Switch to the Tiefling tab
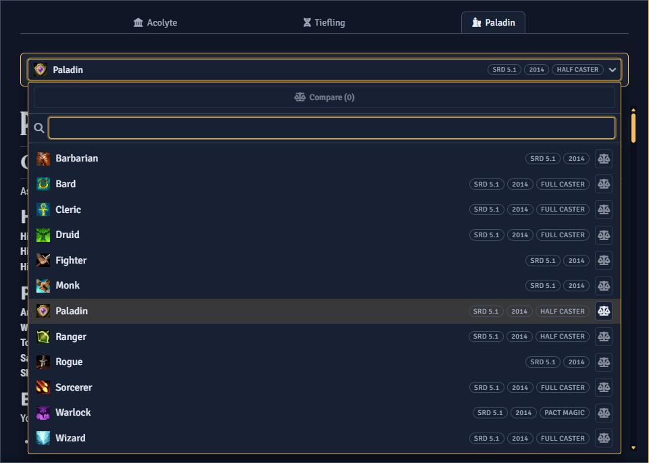The image size is (649, 463). click(x=324, y=22)
